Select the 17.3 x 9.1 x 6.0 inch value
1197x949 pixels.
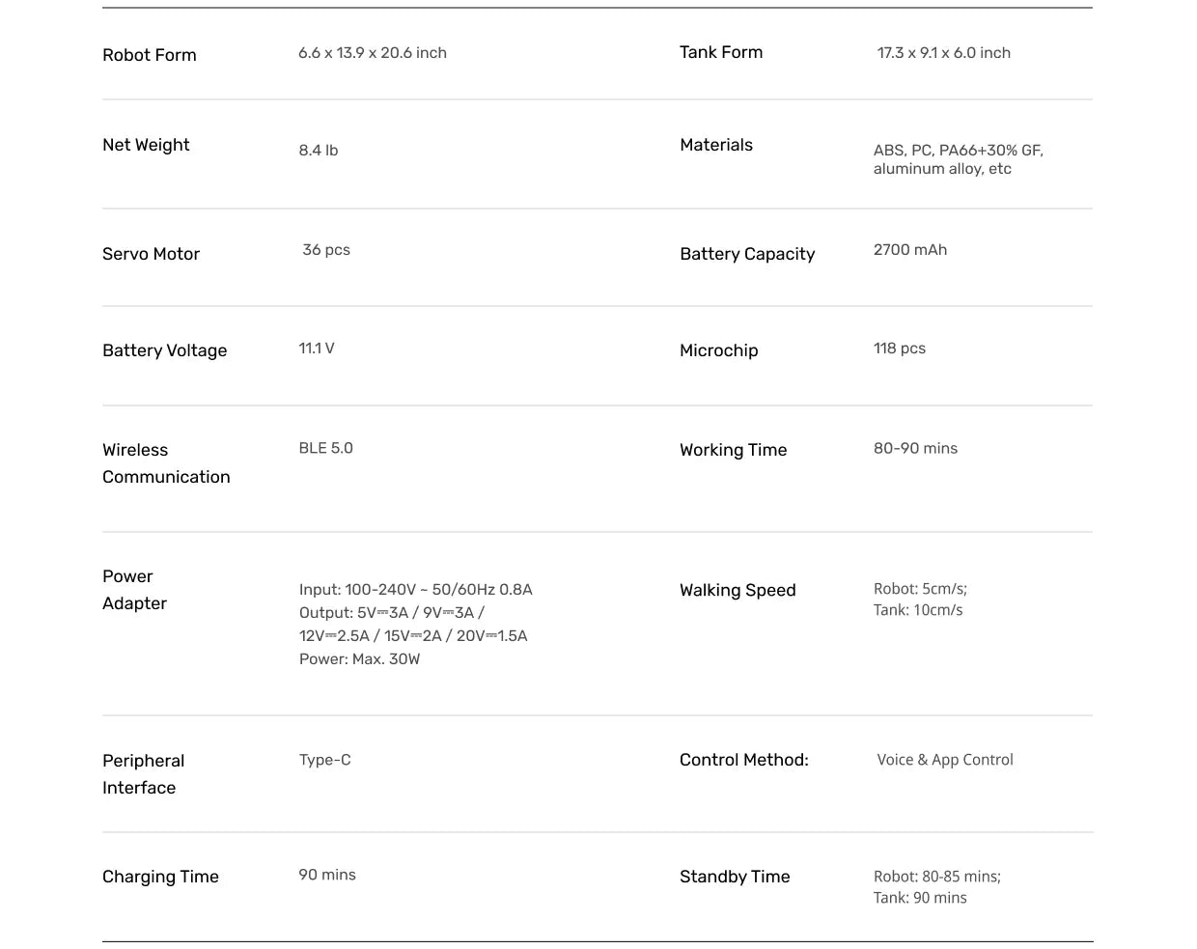click(x=943, y=53)
